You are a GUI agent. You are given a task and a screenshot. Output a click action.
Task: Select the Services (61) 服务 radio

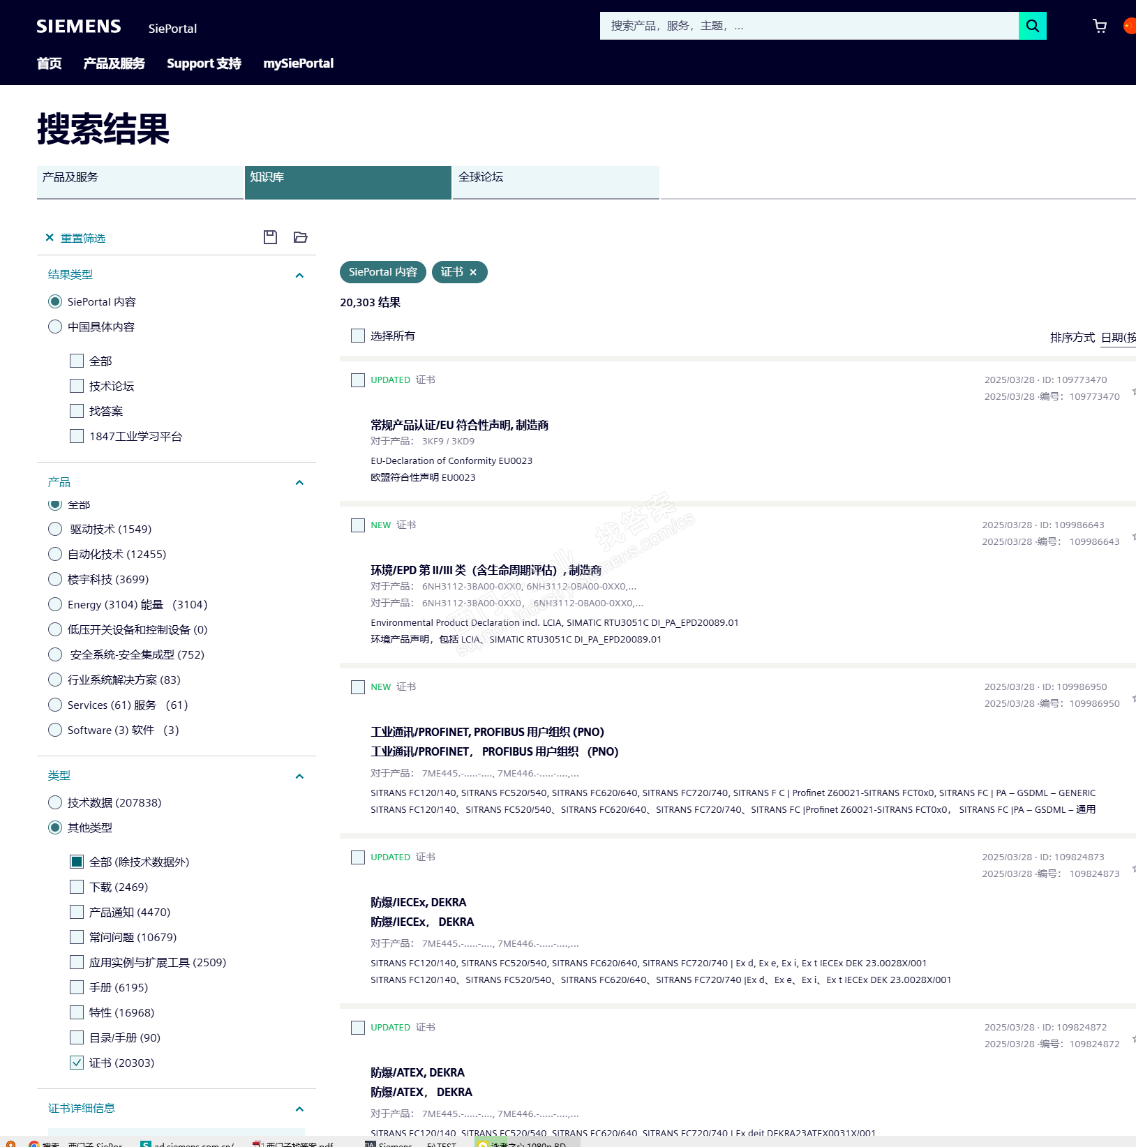55,705
